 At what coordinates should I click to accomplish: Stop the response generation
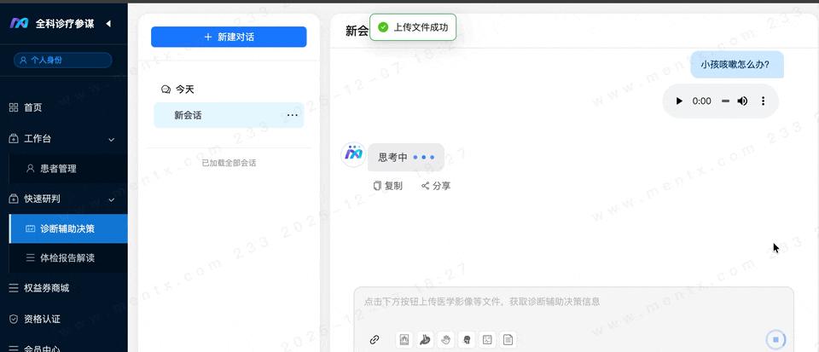point(775,340)
